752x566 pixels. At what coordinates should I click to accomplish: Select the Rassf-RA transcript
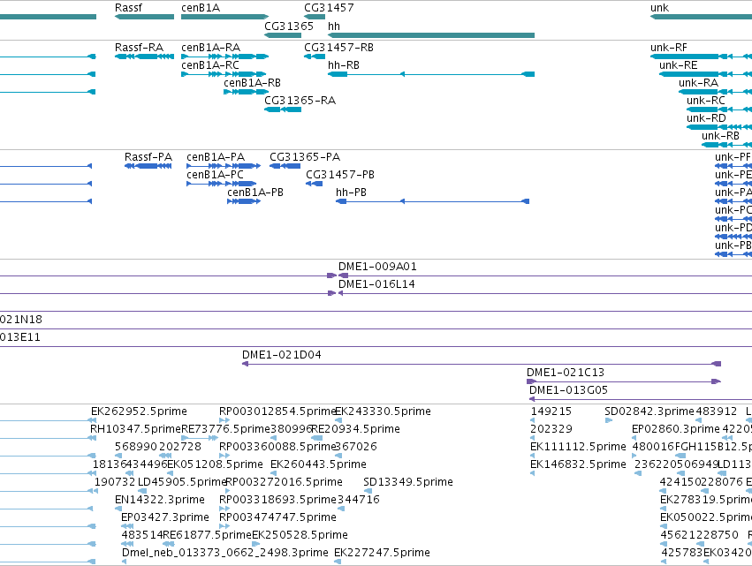tap(144, 57)
